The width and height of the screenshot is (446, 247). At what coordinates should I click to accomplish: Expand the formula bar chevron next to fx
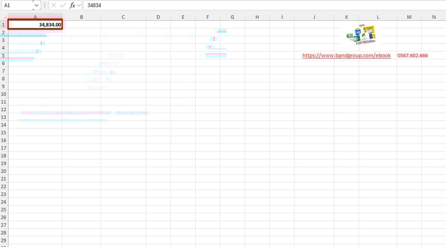click(79, 5)
